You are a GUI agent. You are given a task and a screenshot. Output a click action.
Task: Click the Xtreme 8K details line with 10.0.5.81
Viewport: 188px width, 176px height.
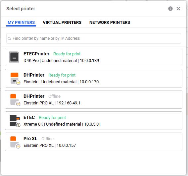click(x=62, y=124)
